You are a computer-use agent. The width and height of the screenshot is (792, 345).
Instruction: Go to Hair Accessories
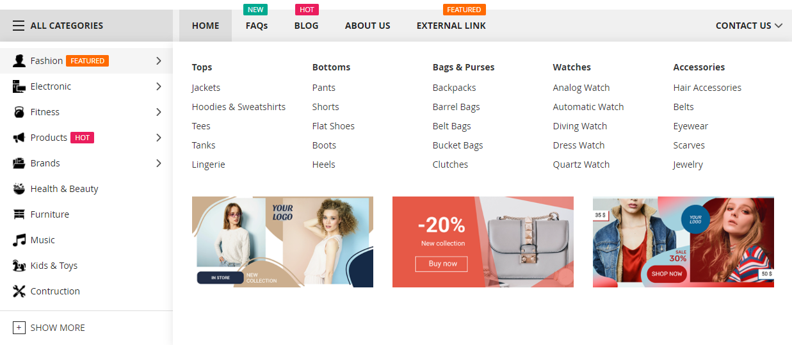[707, 88]
